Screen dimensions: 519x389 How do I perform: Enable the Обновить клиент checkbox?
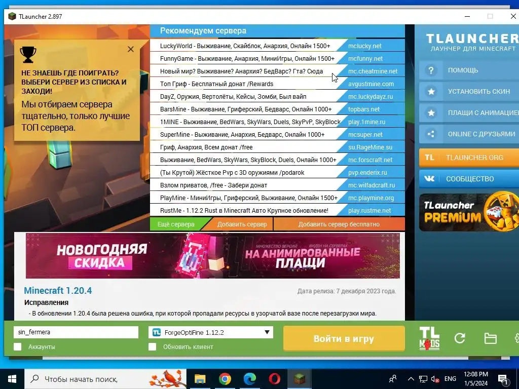pyautogui.click(x=152, y=346)
